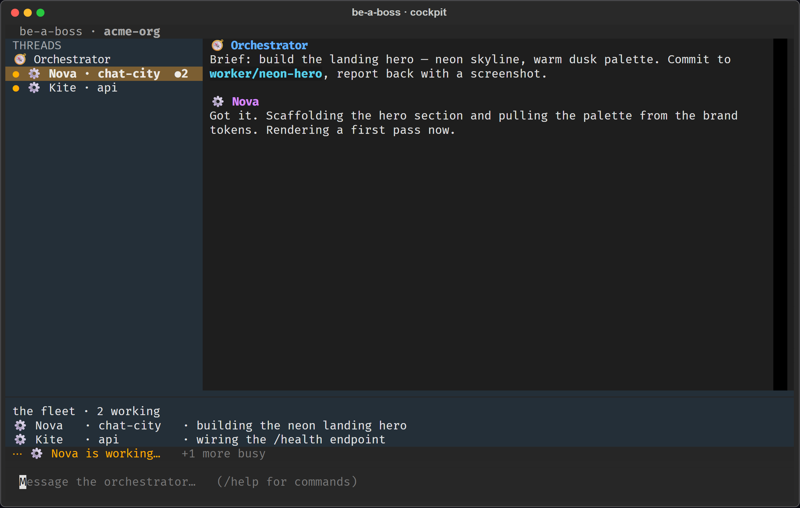Select the Kite · api thread

tap(104, 88)
